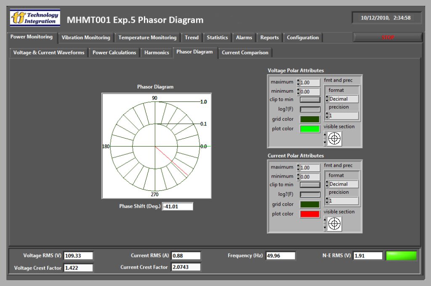Click the 270 degree label on plot
This screenshot has width=431, height=286.
click(154, 195)
